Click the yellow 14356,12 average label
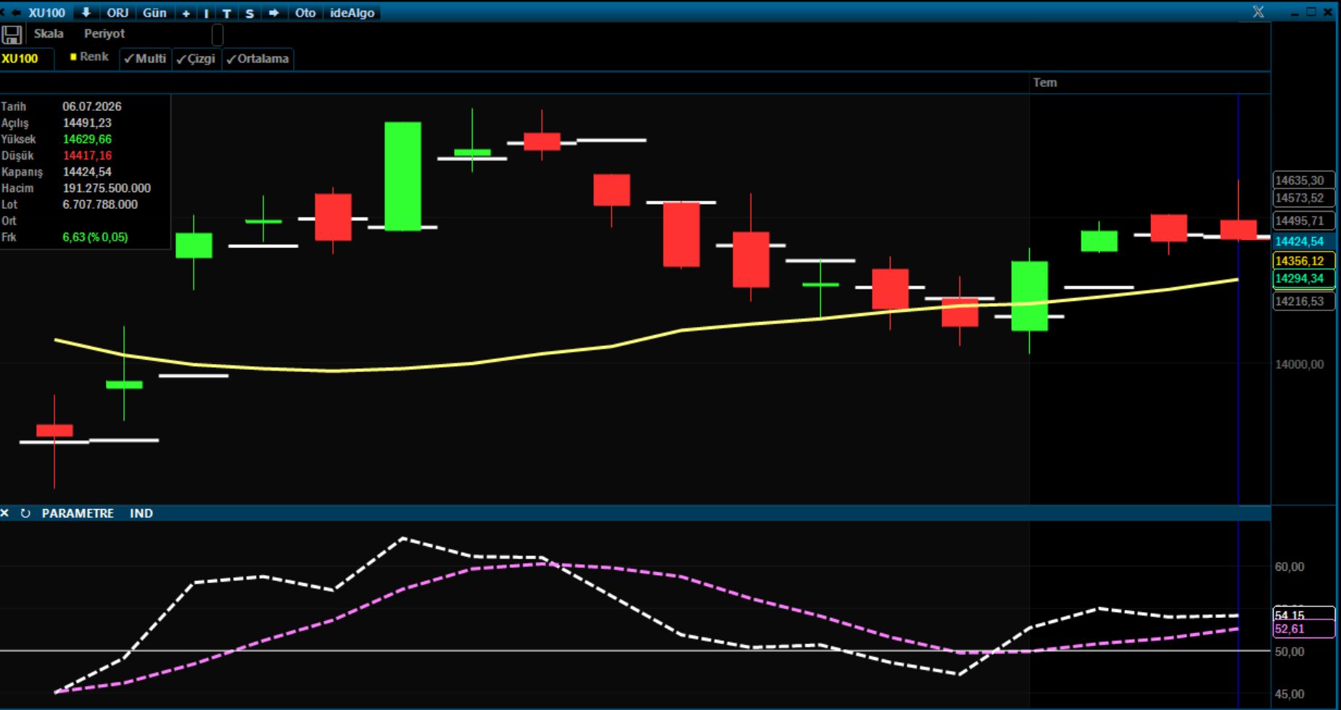Image resolution: width=1341 pixels, height=710 pixels. (1303, 260)
